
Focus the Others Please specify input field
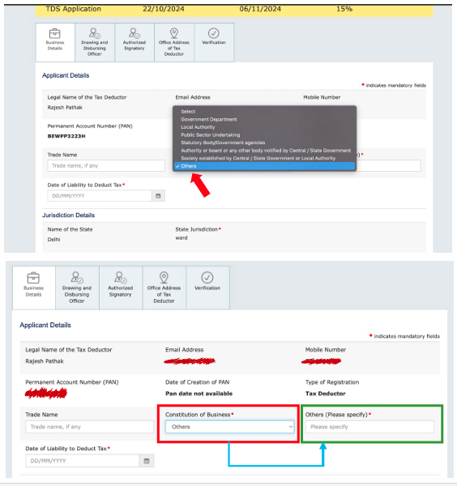[x=369, y=427]
